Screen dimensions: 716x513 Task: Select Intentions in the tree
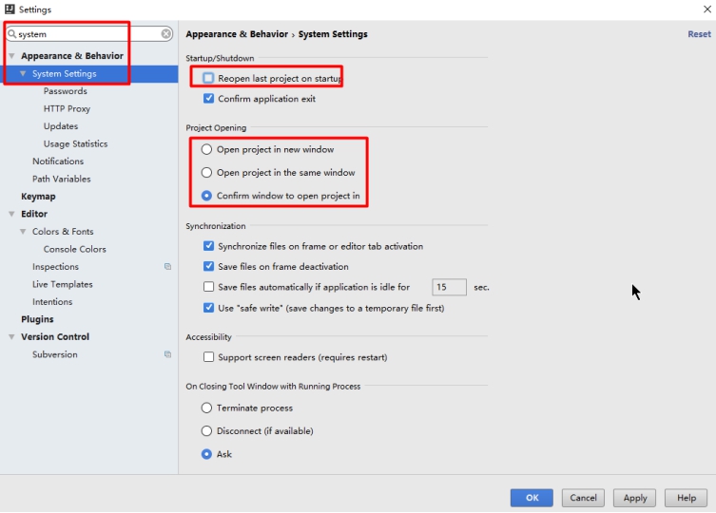pos(52,302)
